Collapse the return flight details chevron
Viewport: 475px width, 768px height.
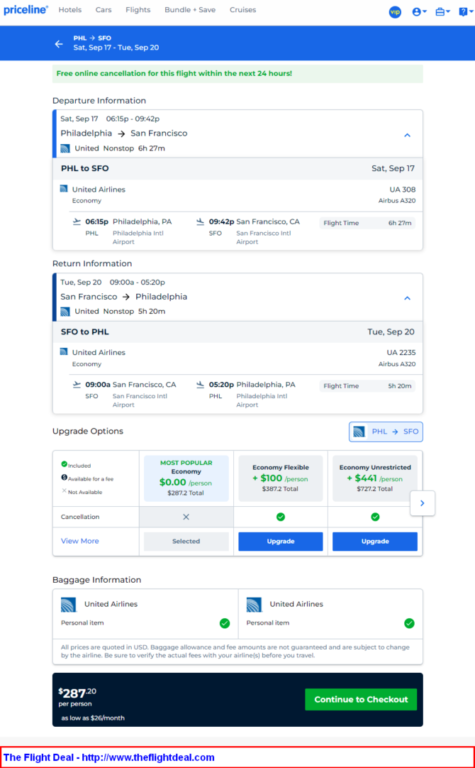[x=407, y=298]
